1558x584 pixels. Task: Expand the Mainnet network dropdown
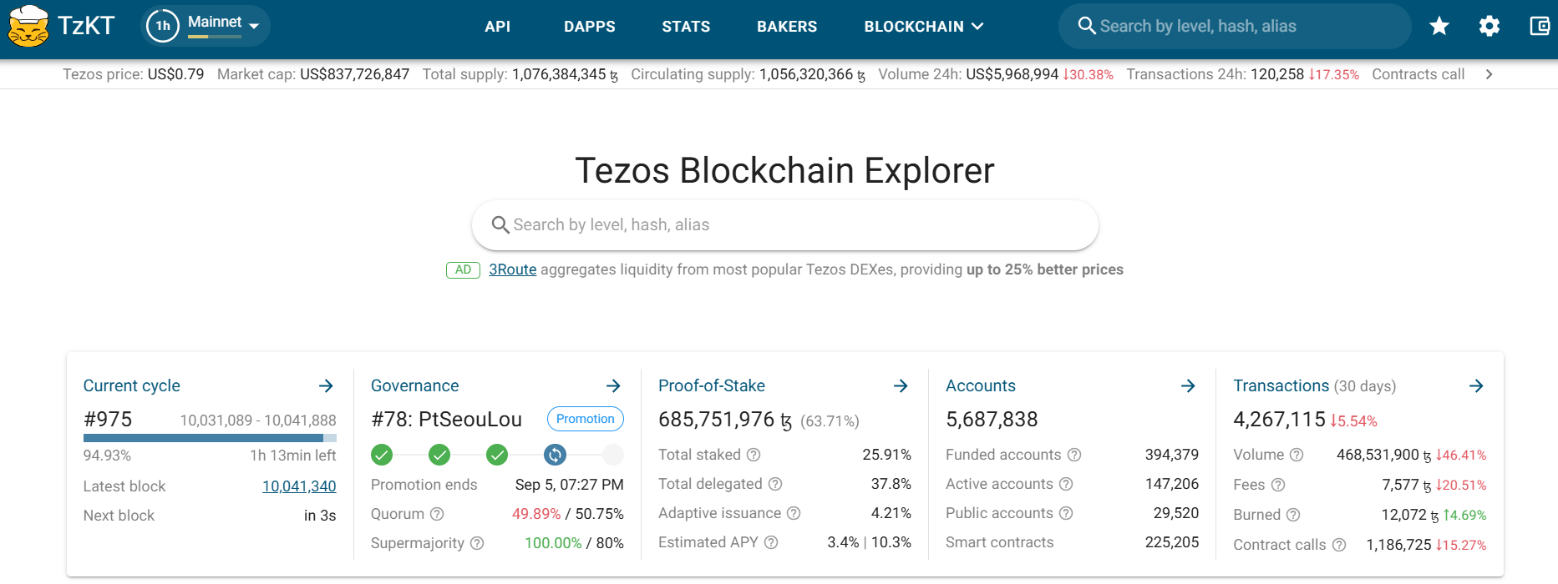click(x=224, y=26)
